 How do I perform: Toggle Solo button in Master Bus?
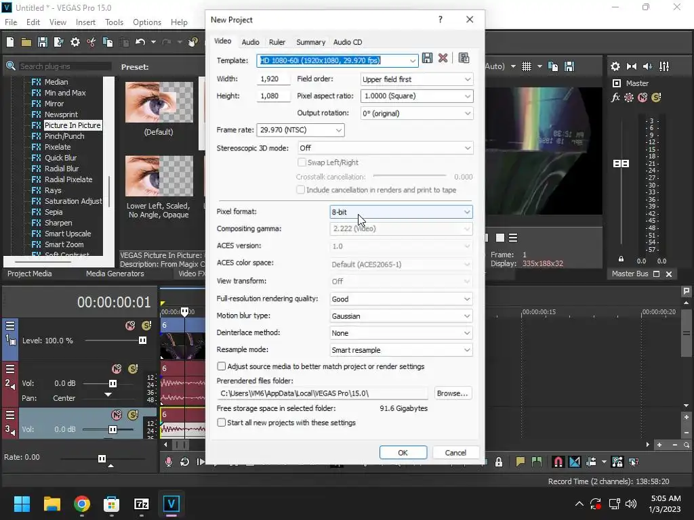click(x=656, y=97)
